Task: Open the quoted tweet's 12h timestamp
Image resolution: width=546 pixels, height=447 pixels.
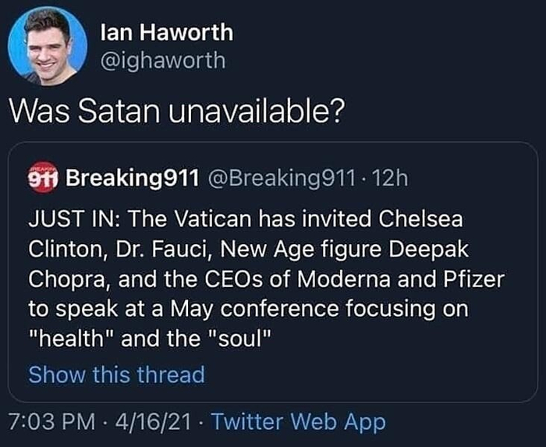Action: click(390, 179)
